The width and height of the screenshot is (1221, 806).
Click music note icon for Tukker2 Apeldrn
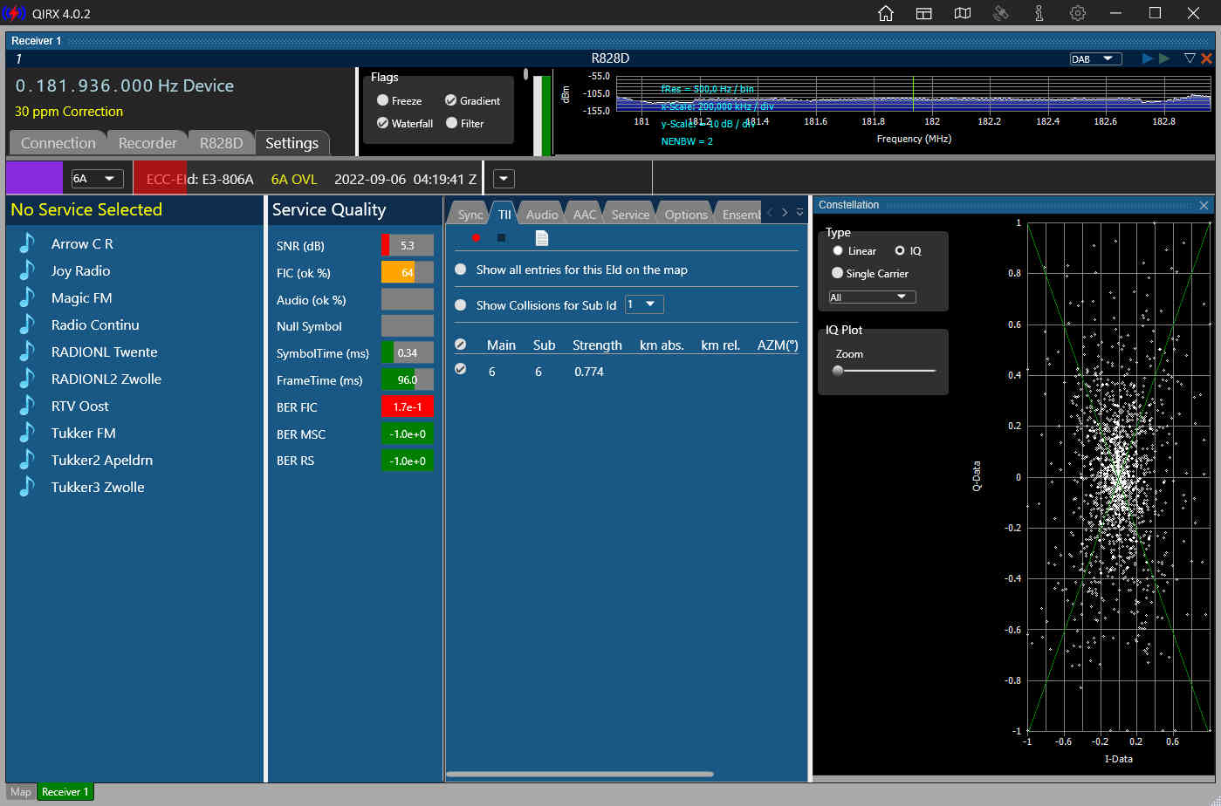27,460
